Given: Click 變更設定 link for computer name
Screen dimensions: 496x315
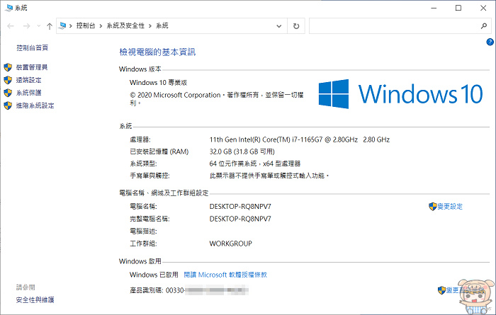Looking at the screenshot, I should click(450, 207).
